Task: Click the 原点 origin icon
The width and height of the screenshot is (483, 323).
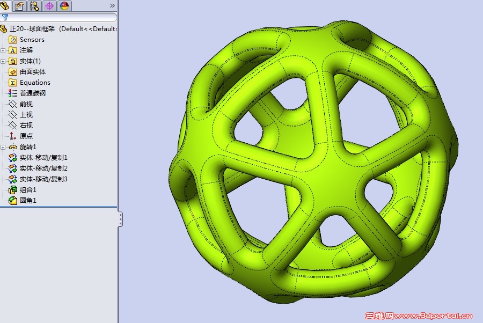Action: coord(13,136)
